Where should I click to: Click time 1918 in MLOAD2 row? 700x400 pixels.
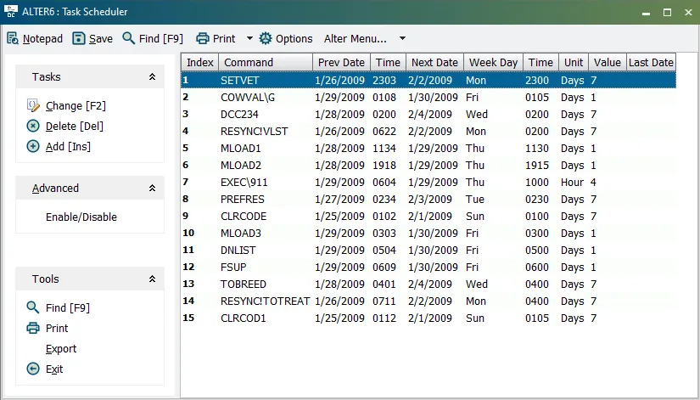tap(384, 166)
